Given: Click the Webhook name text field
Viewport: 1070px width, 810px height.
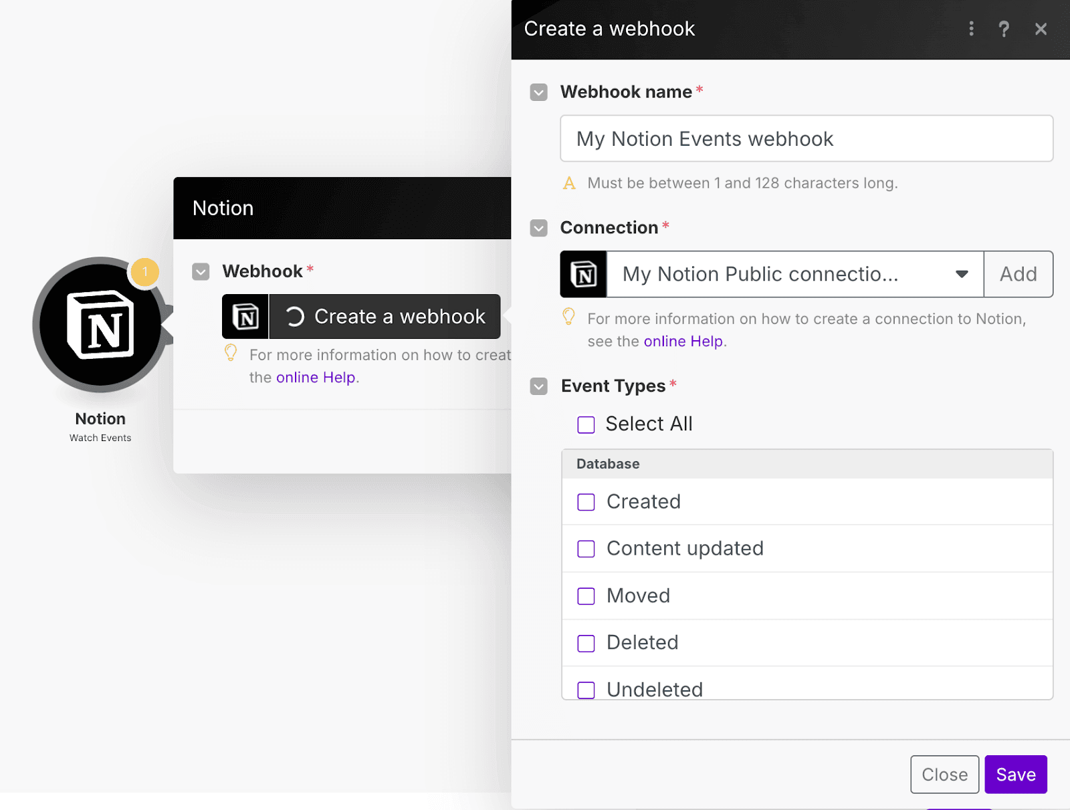Looking at the screenshot, I should coord(806,139).
